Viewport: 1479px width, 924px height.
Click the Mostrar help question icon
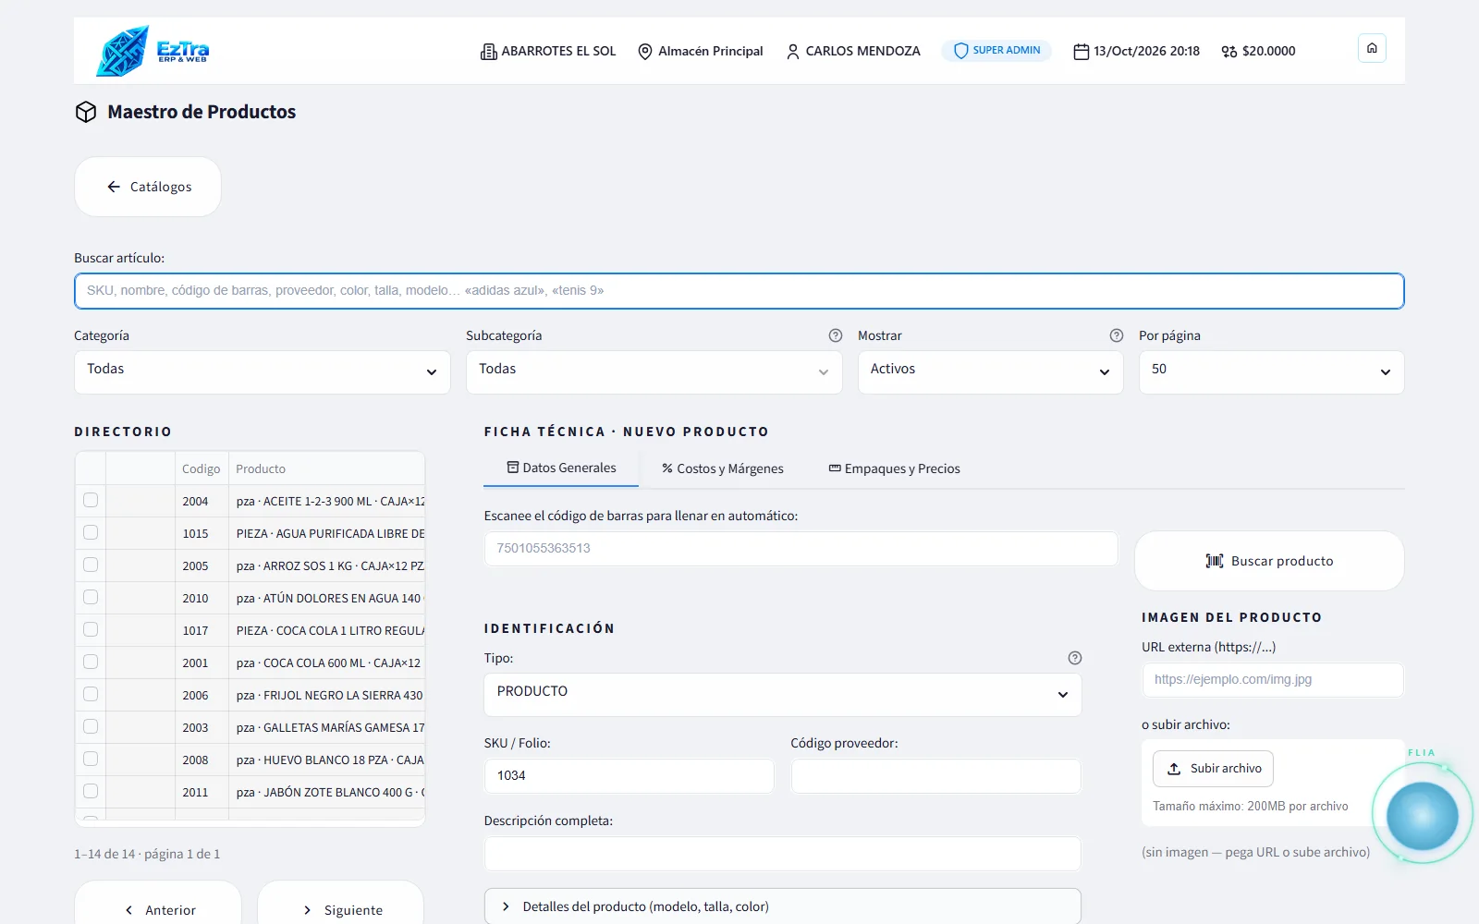(1117, 335)
